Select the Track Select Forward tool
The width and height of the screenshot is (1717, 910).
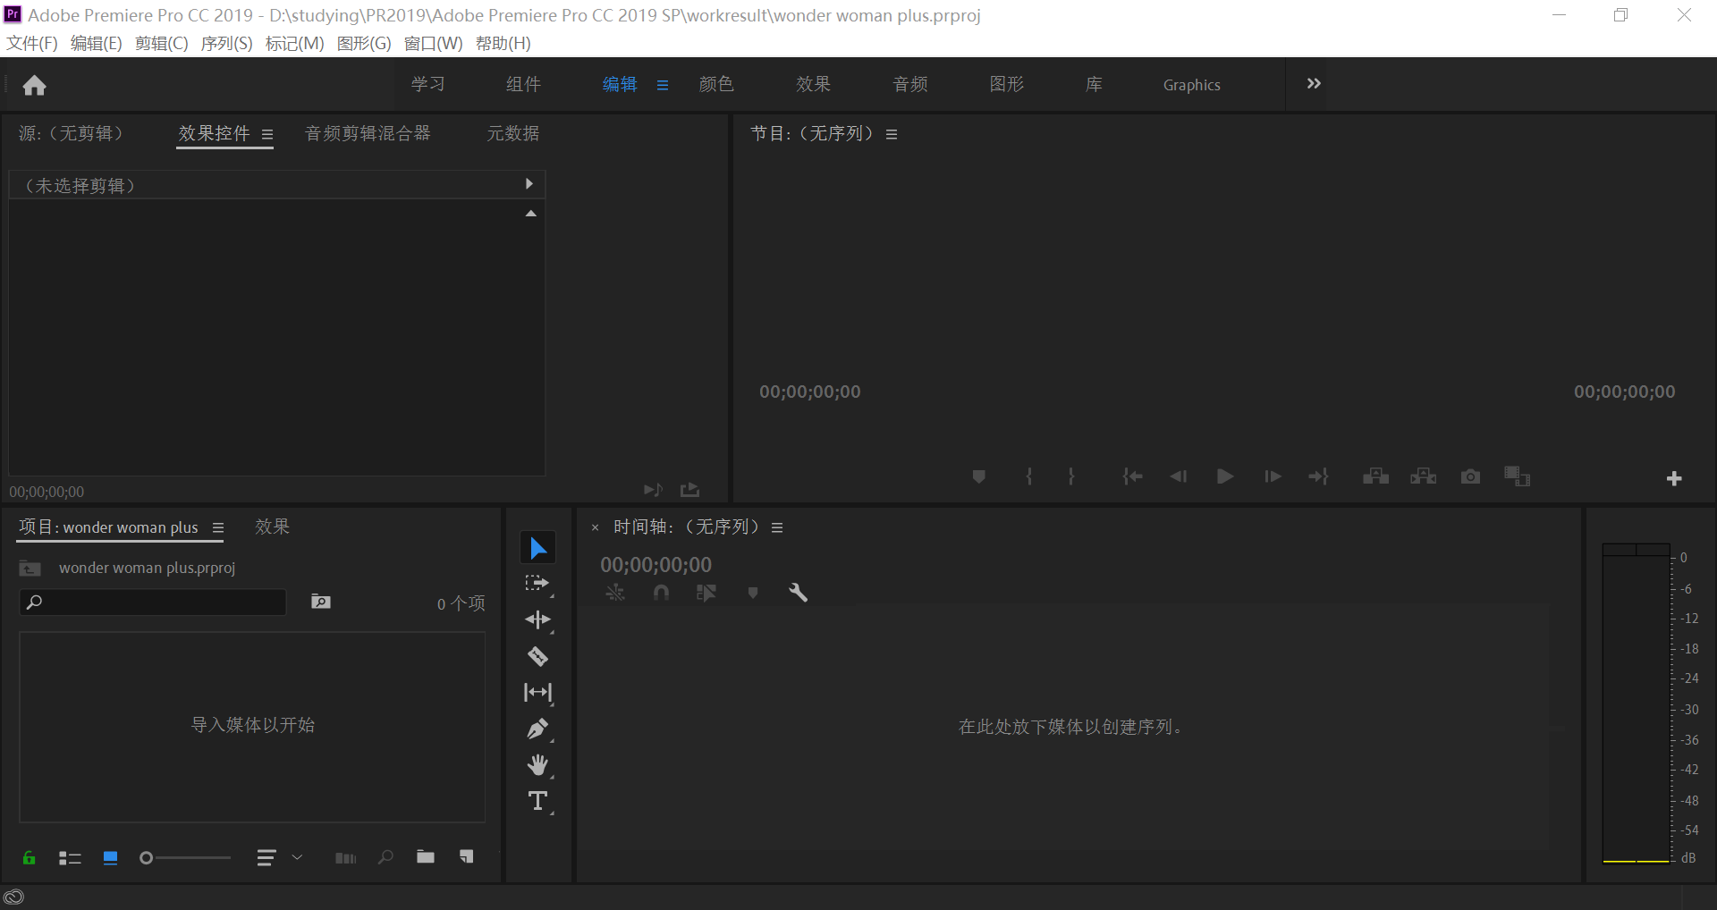click(537, 584)
